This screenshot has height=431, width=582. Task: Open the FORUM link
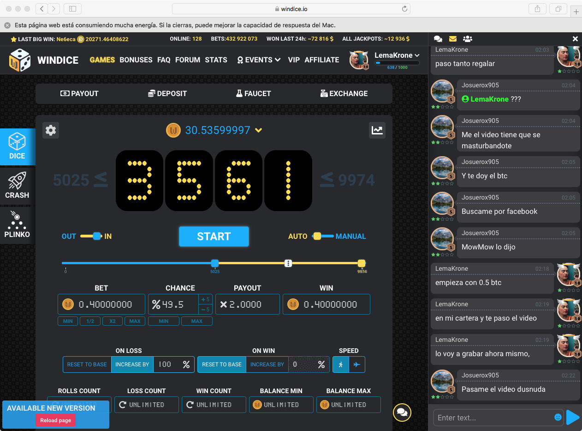(188, 60)
